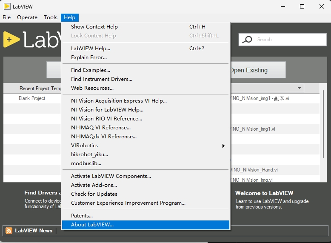The width and height of the screenshot is (331, 243).
Task: Open the Operate menu
Action: [x=27, y=17]
